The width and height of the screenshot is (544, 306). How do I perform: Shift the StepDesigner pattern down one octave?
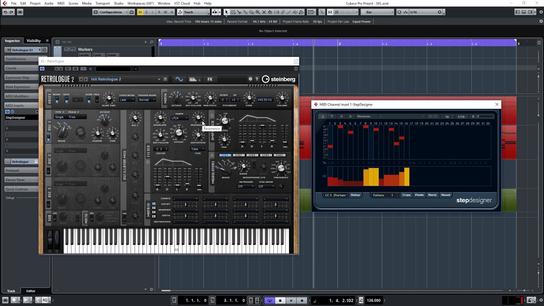tap(332, 116)
